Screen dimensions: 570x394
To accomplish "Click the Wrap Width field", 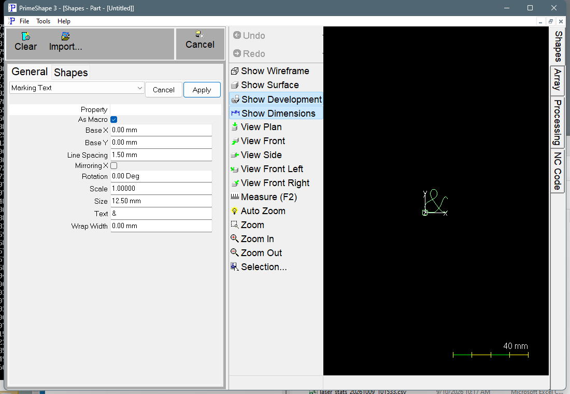I will pyautogui.click(x=161, y=226).
